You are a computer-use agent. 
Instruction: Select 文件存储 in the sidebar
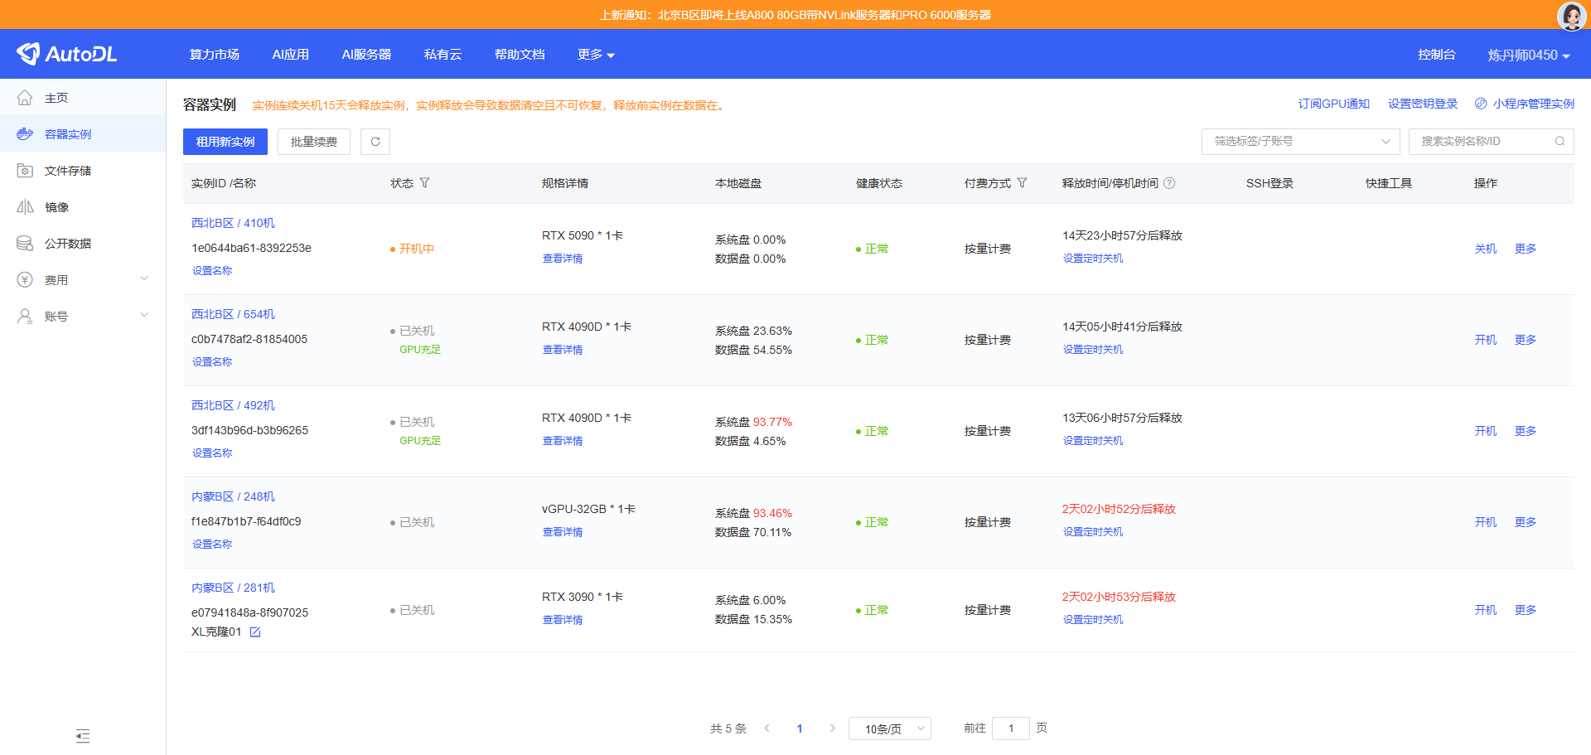[68, 171]
